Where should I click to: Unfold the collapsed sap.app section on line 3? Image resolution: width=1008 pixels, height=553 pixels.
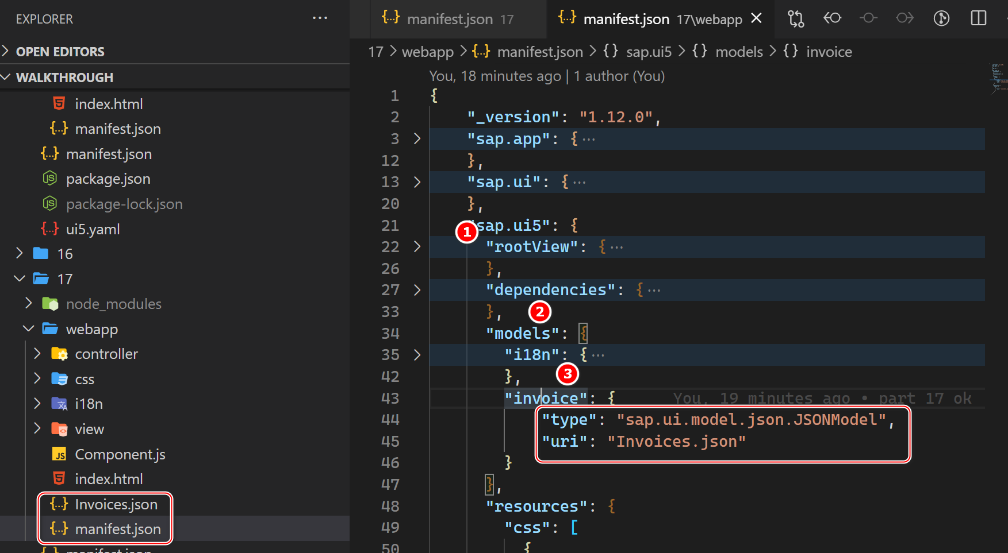pos(416,138)
